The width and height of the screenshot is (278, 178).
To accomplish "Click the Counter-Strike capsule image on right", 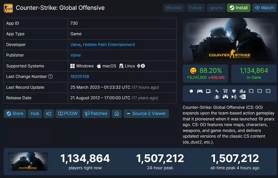I will click(230, 40).
